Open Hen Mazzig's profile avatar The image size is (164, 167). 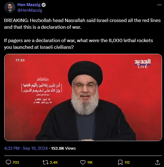(10, 8)
